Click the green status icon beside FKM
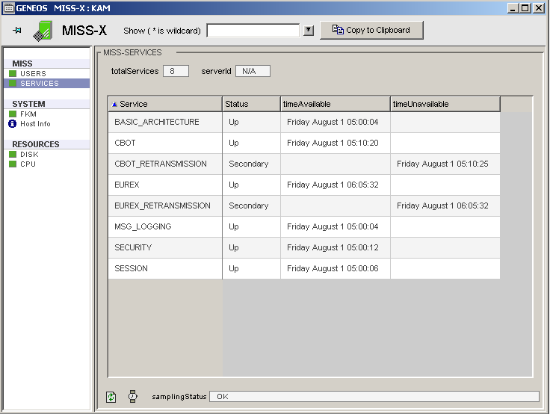 pyautogui.click(x=13, y=114)
